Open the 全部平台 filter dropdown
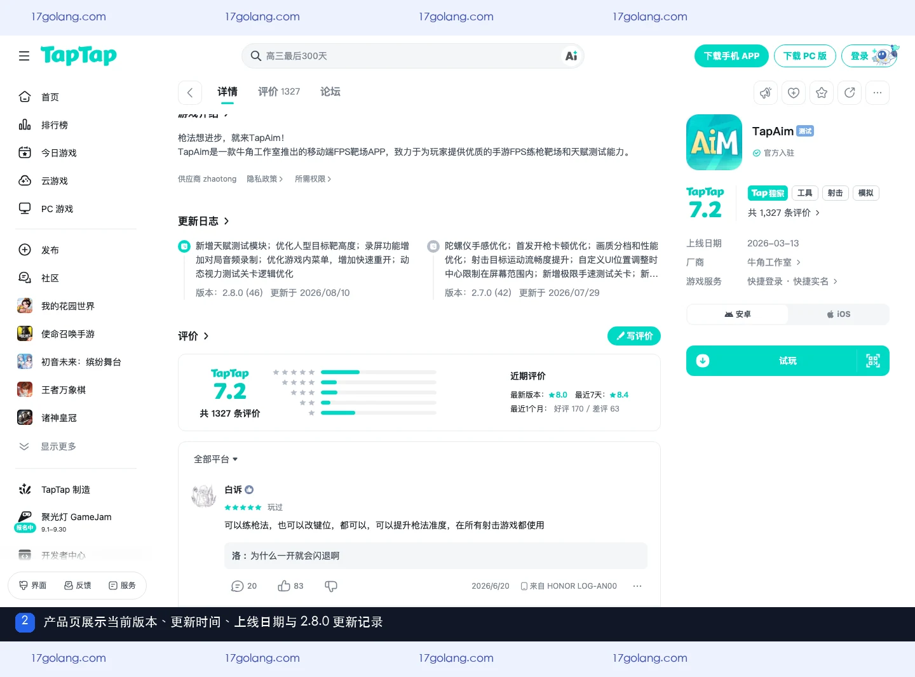The image size is (915, 677). (x=216, y=459)
